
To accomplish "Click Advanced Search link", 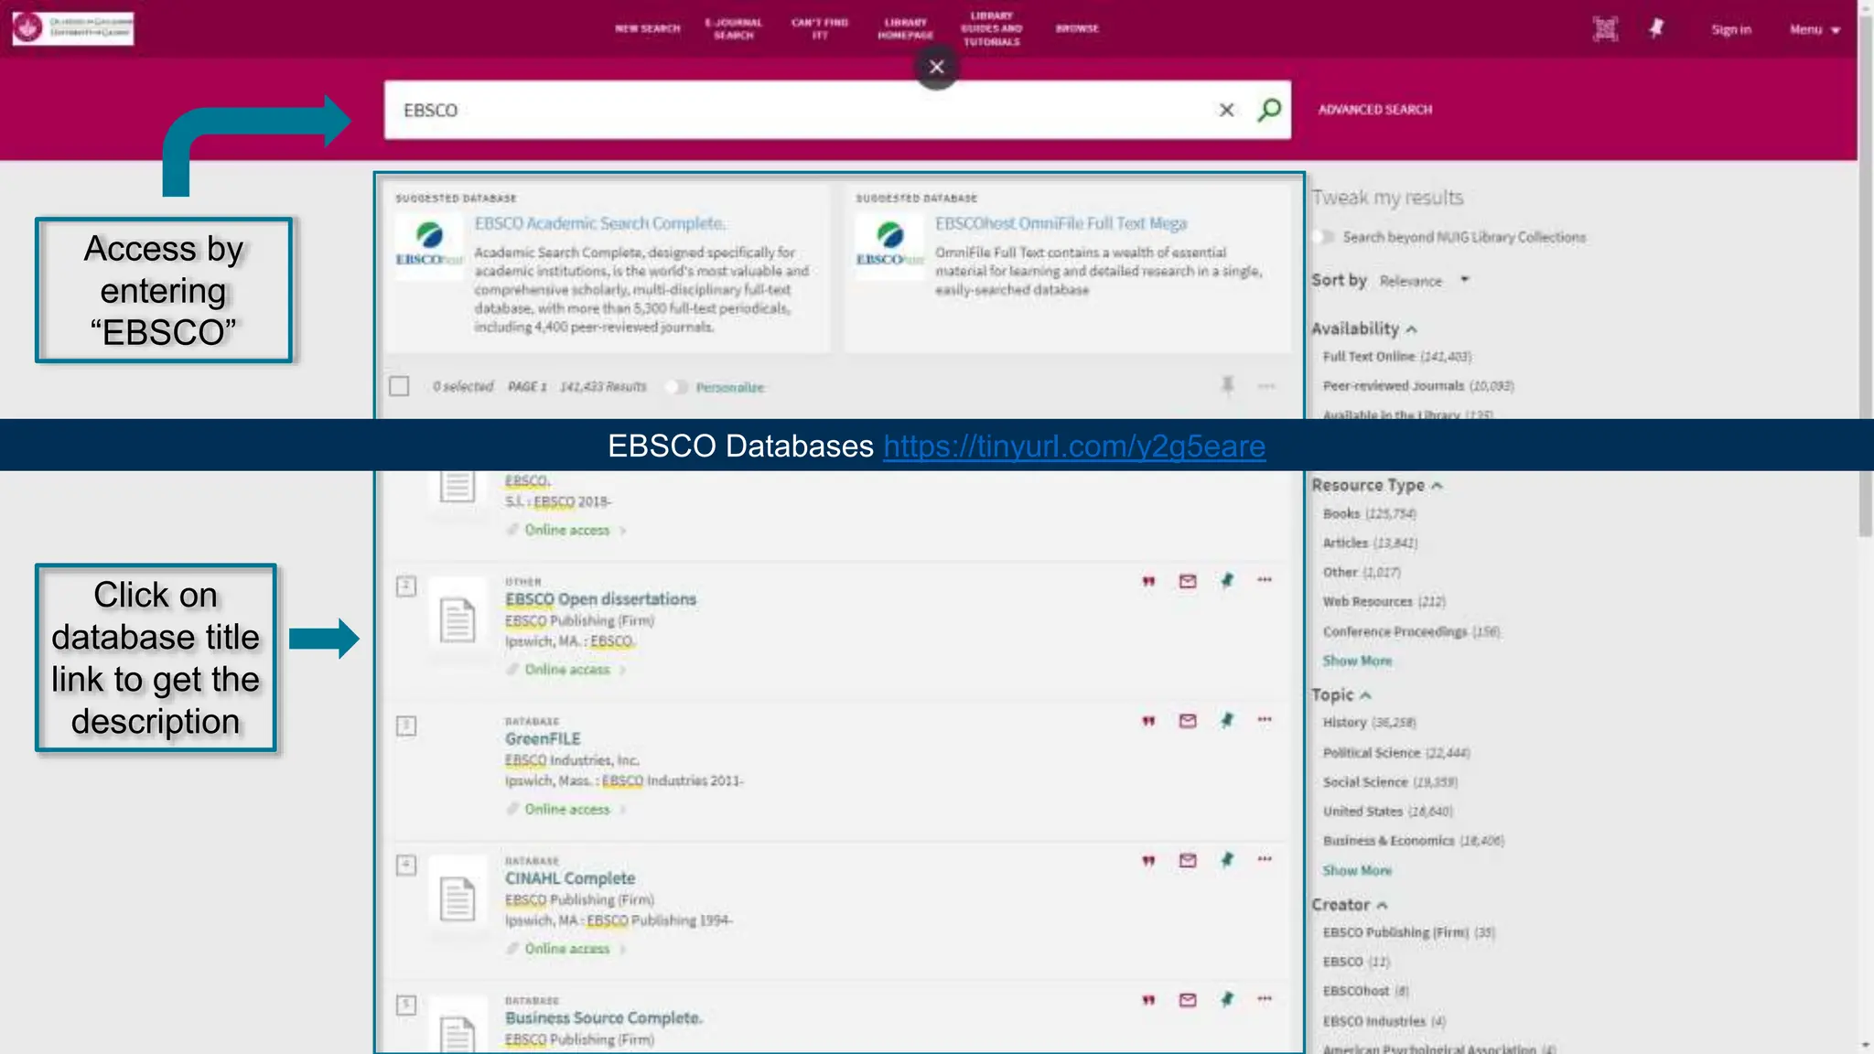I will point(1374,110).
